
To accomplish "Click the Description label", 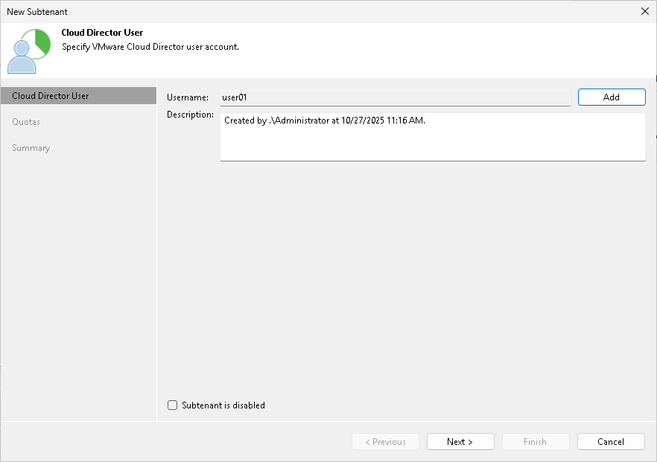I will (x=191, y=114).
